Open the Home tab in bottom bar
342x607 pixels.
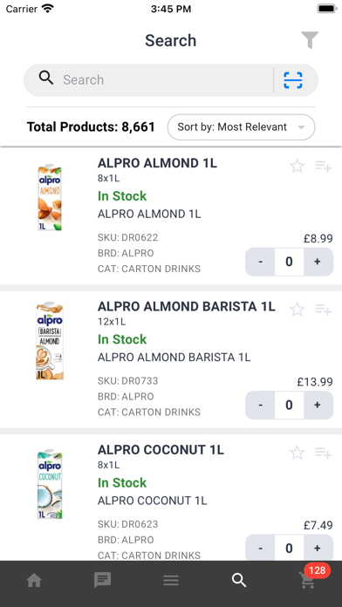(x=34, y=580)
